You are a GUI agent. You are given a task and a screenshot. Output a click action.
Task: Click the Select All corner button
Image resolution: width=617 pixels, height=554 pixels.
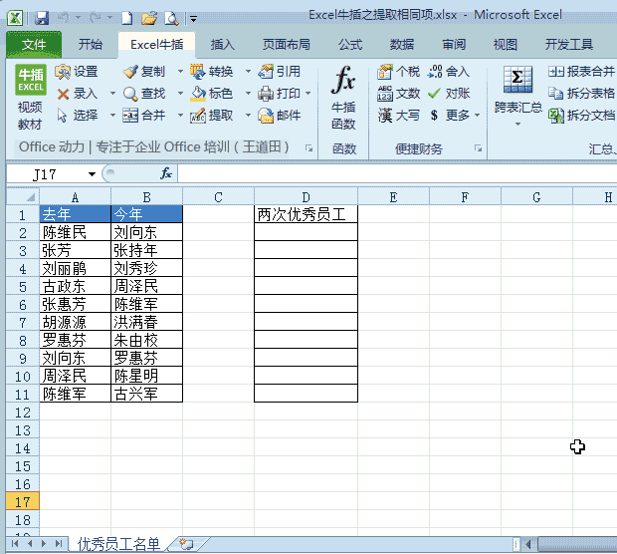tap(23, 196)
